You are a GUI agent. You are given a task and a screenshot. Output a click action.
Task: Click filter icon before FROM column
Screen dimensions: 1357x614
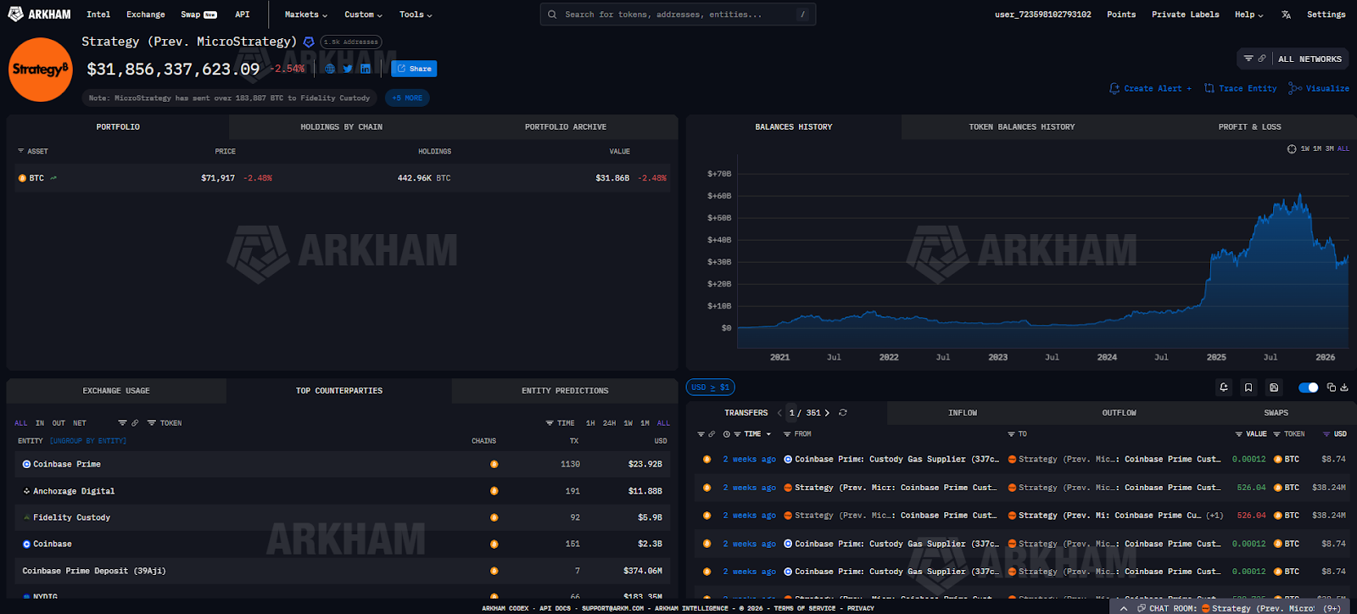[787, 434]
